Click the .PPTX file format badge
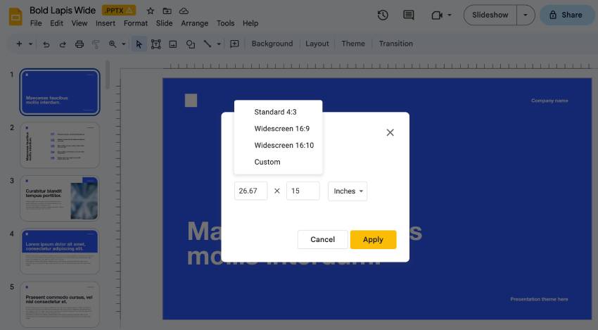Viewport: 598px width, 330px height. click(x=119, y=11)
